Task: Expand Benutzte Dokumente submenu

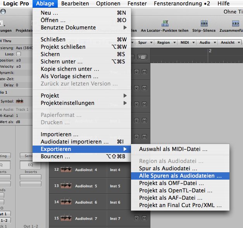Action: tap(82, 27)
